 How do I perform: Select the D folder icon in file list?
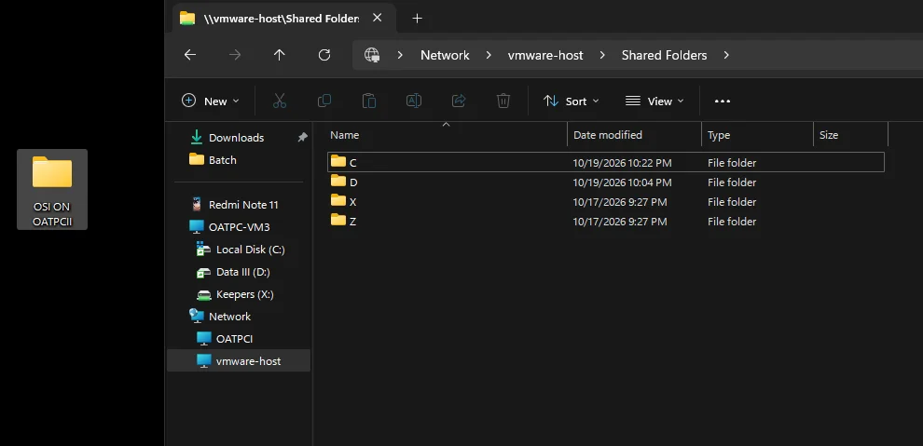tap(338, 181)
